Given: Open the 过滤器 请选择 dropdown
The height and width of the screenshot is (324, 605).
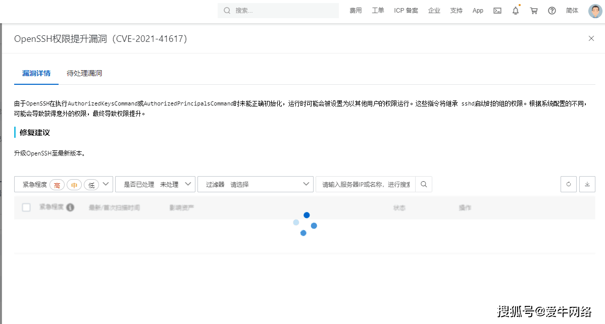Looking at the screenshot, I should 256,184.
